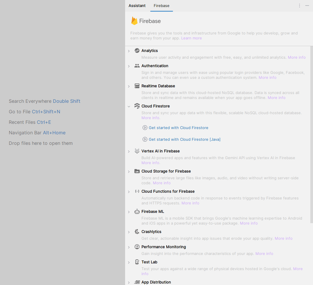Open More info link under Cloud Firestore
This screenshot has width=313, height=285.
pos(150,118)
